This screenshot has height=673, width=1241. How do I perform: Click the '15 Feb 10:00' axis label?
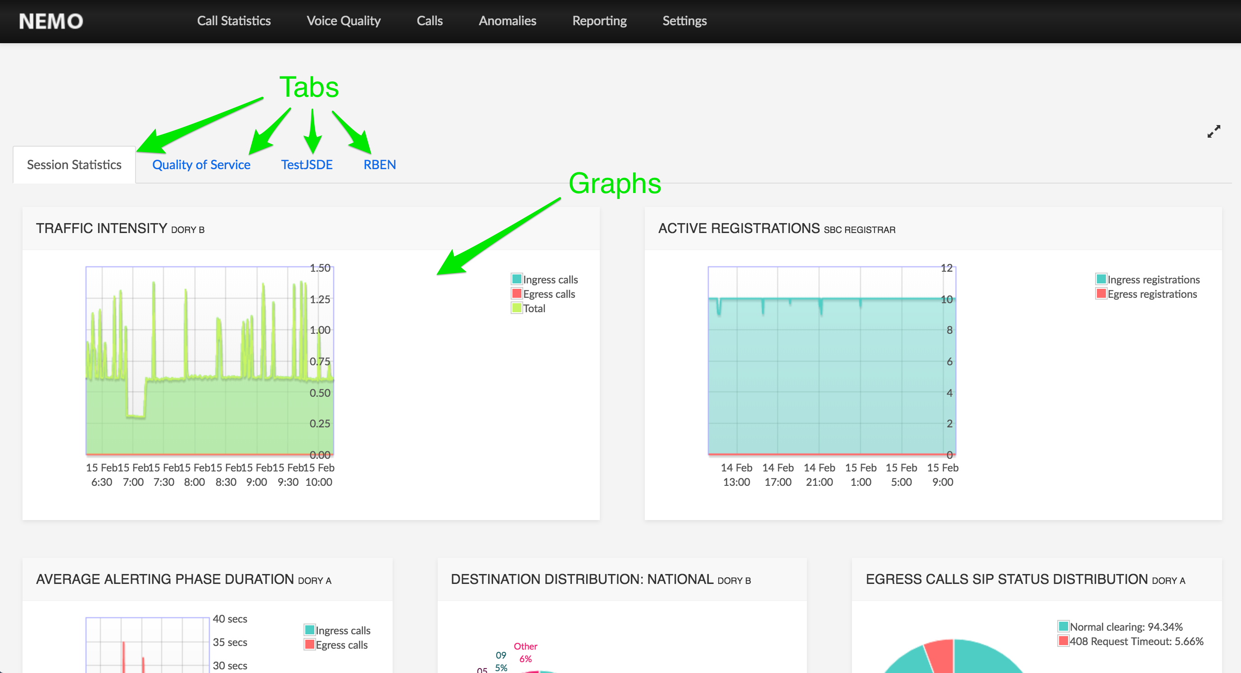click(x=318, y=475)
